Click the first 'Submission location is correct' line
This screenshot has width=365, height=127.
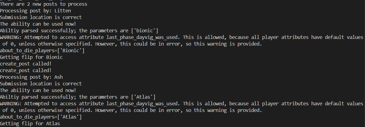point(41,17)
